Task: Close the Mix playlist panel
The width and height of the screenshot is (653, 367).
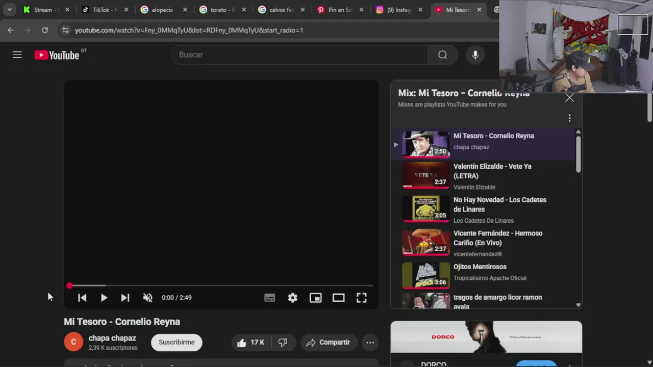Action: pyautogui.click(x=569, y=98)
